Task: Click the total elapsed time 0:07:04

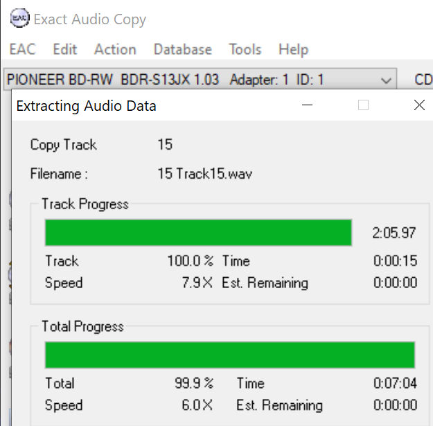Action: click(395, 383)
